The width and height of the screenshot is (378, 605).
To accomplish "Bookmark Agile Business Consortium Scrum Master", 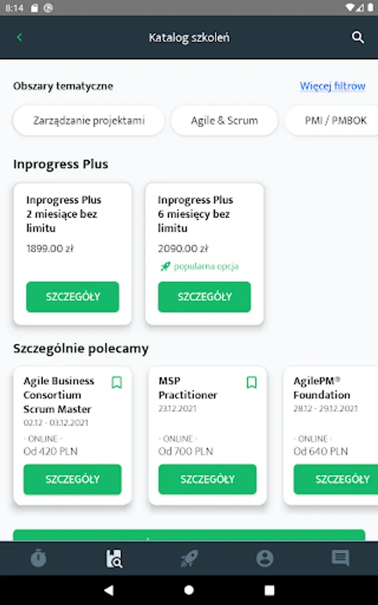I will tap(117, 382).
